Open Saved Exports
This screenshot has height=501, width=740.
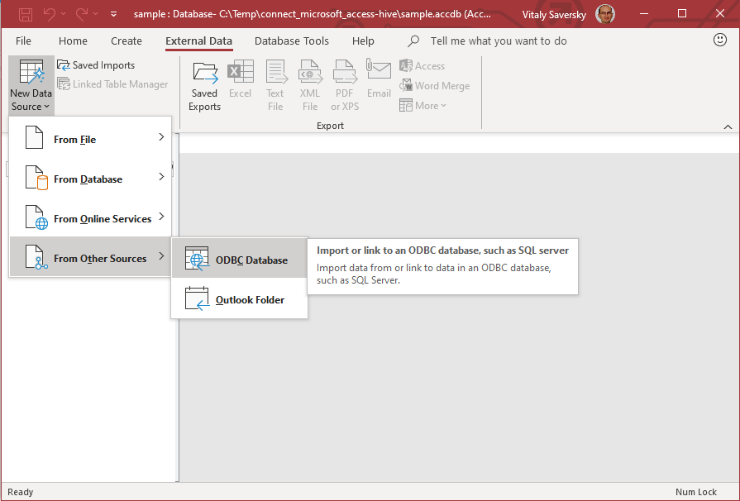[204, 86]
